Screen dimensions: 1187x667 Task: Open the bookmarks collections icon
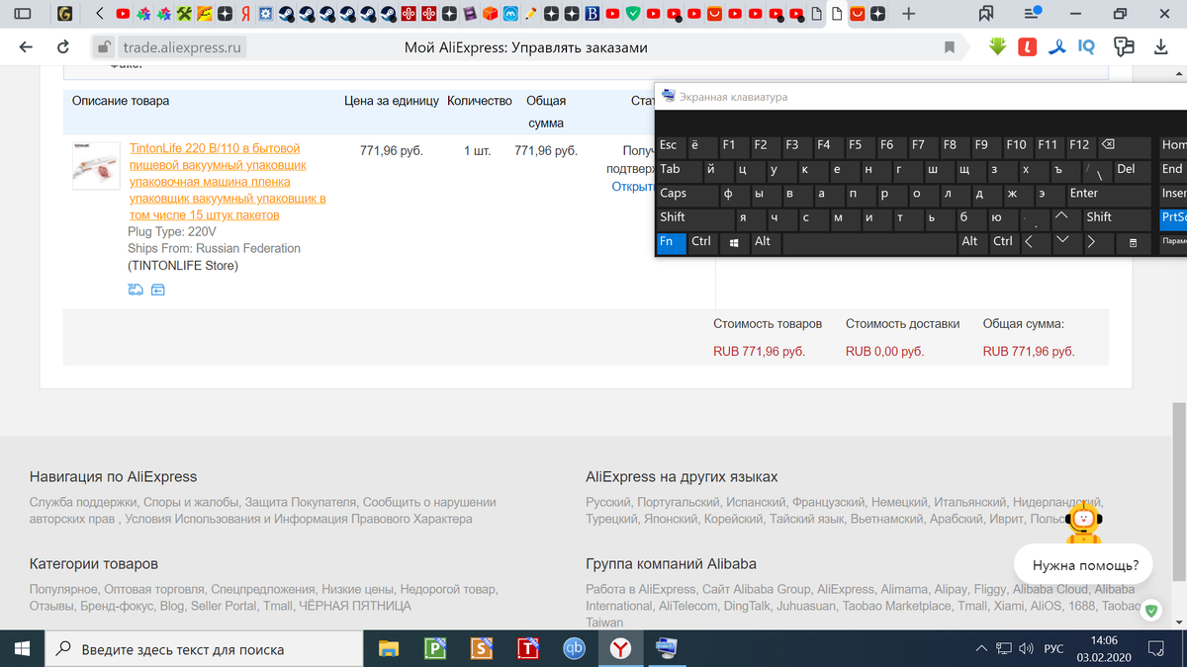click(986, 14)
